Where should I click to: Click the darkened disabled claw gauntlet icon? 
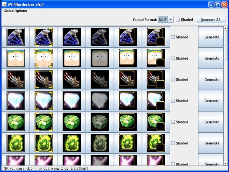pyautogui.click(x=100, y=80)
